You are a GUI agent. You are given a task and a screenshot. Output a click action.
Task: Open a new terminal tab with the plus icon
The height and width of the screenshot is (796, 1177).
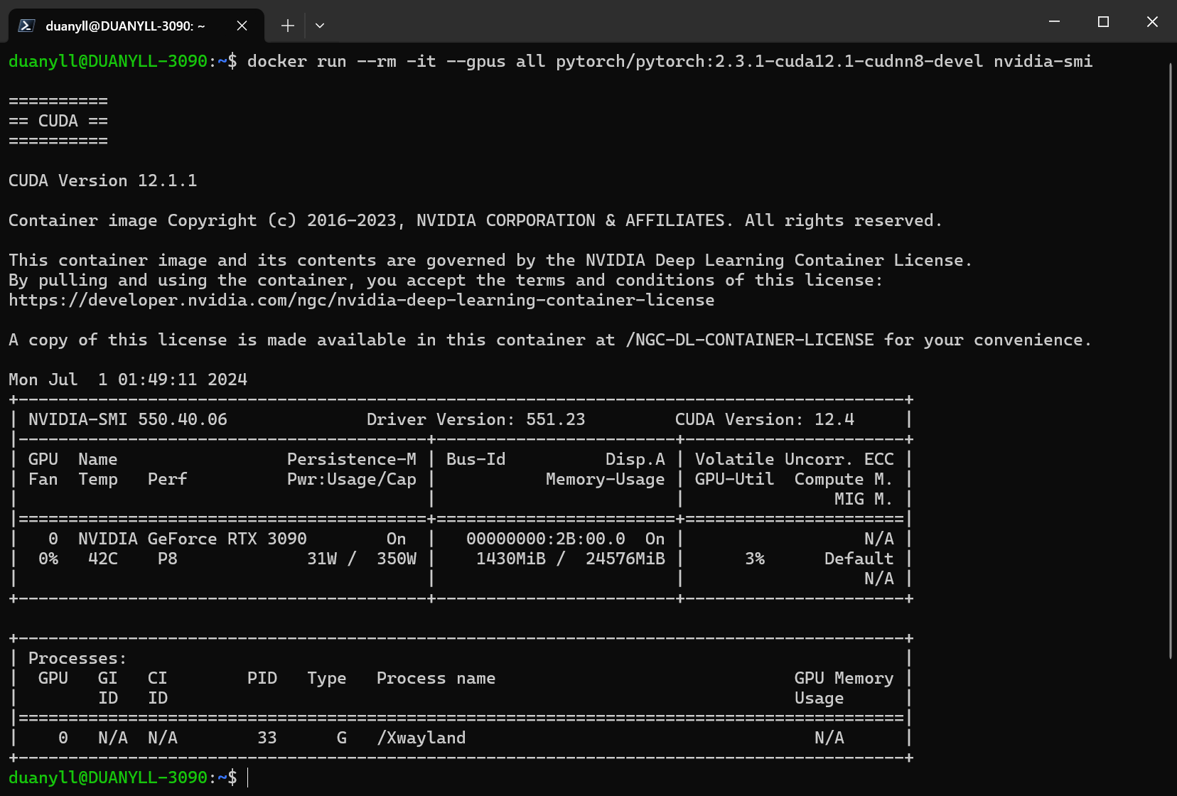(x=287, y=25)
